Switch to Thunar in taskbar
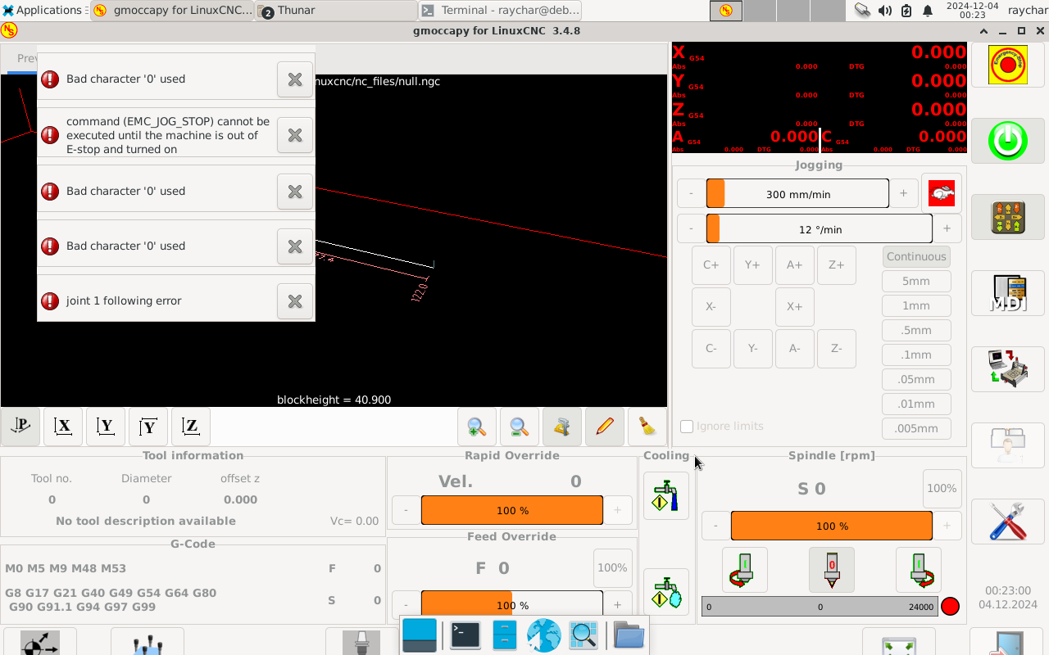Viewport: 1049px width, 655px height. tap(336, 10)
